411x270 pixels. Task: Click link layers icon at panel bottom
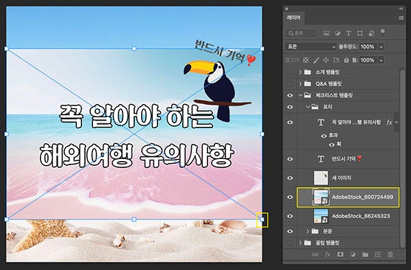pyautogui.click(x=315, y=254)
